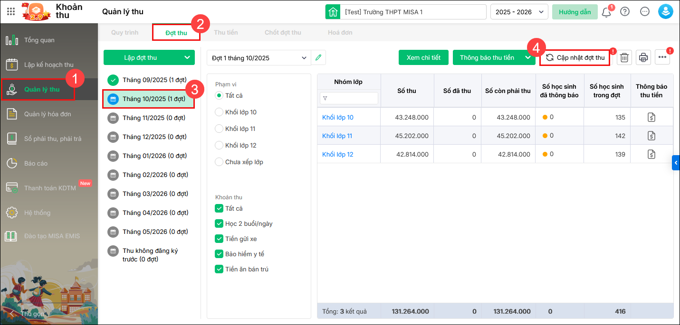Switch to the Quy trình tab

point(125,32)
